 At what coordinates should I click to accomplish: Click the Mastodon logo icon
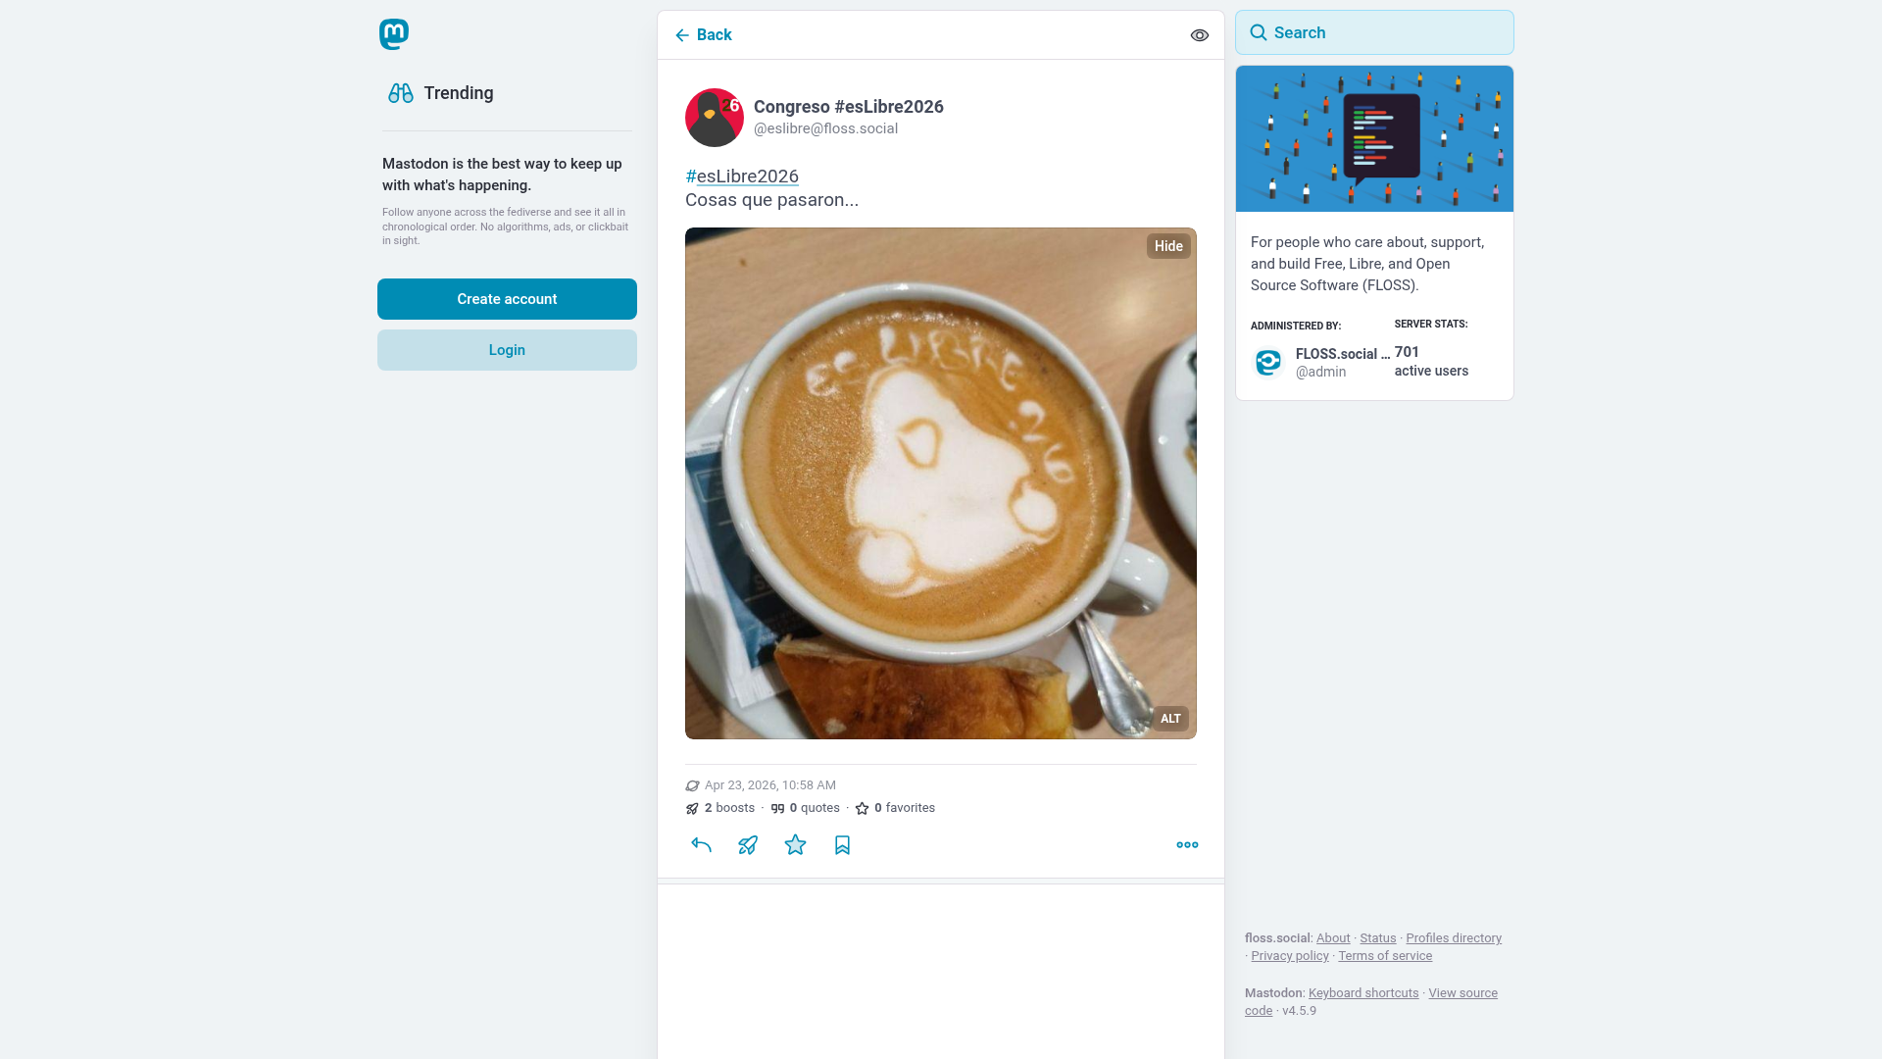(x=394, y=34)
